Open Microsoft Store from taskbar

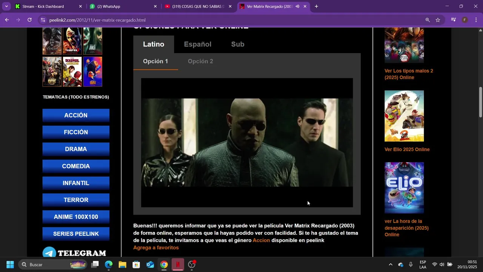[x=136, y=264]
